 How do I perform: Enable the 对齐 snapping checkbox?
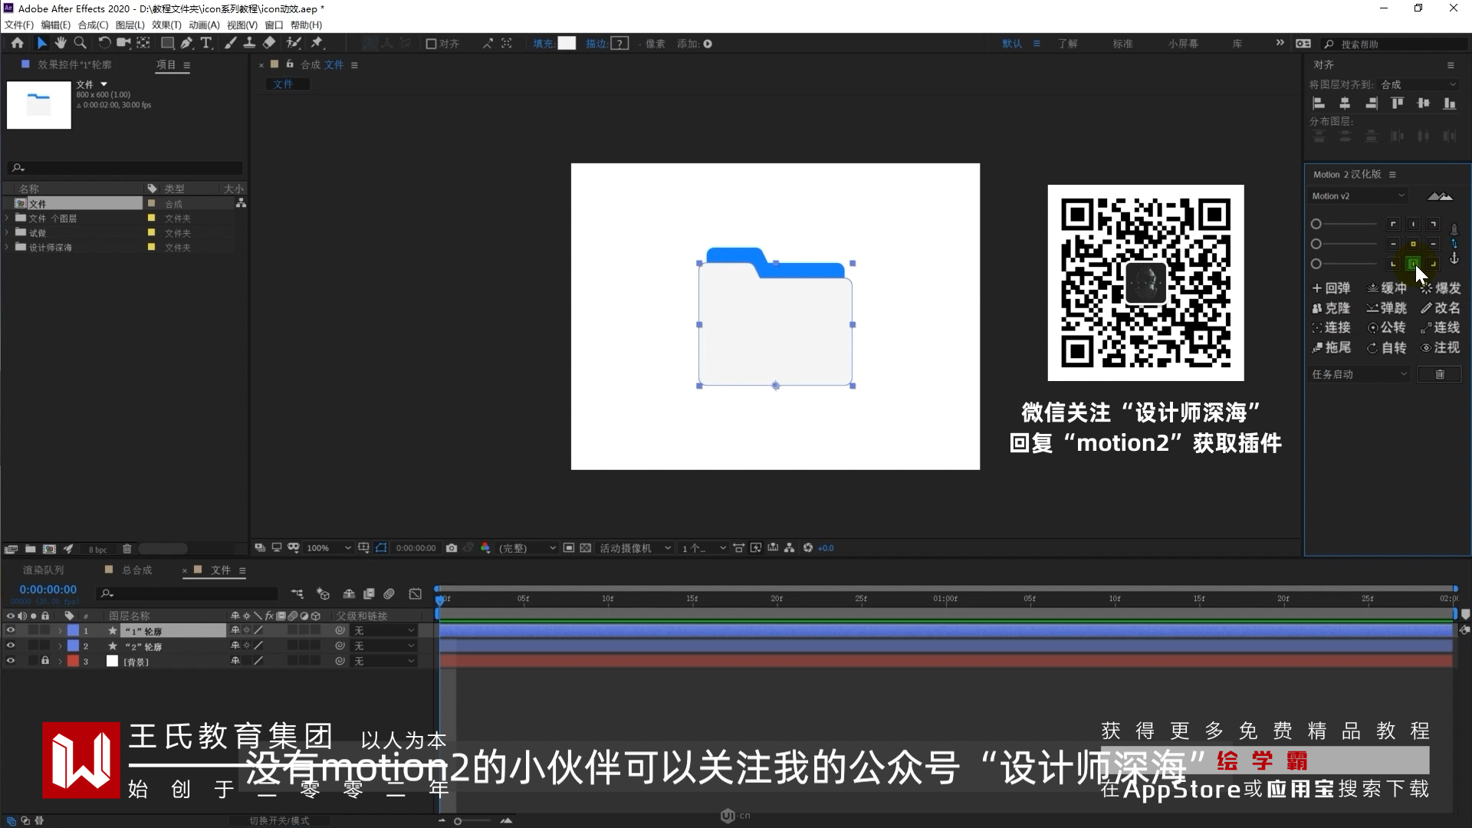click(x=431, y=44)
